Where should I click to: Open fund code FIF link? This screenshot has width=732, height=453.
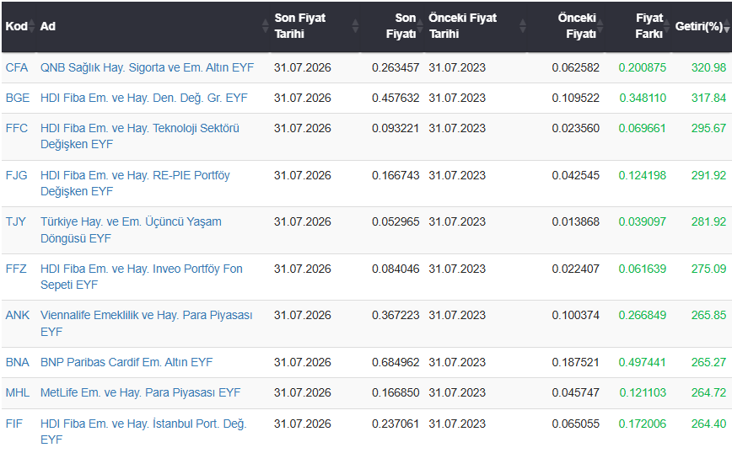click(x=14, y=424)
